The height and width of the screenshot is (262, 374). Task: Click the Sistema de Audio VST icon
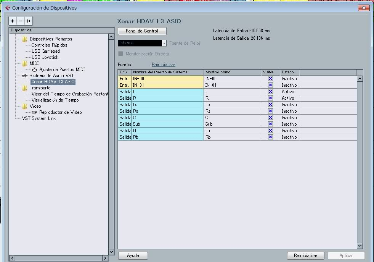tap(25, 76)
